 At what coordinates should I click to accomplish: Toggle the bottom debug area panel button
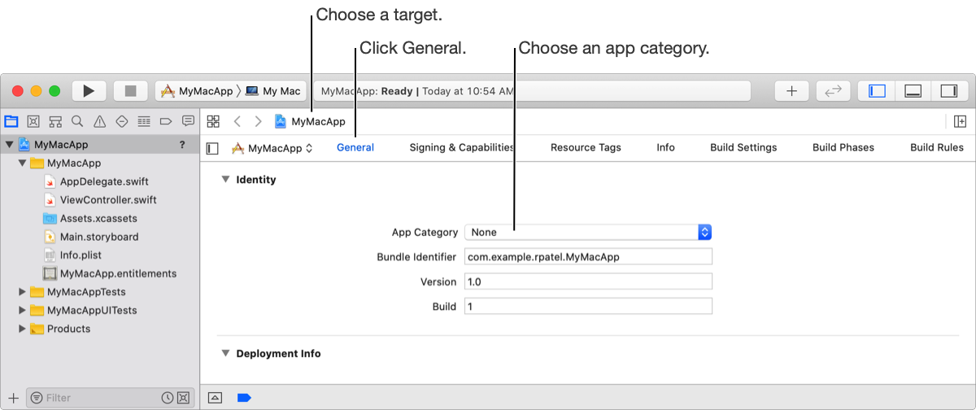[913, 91]
